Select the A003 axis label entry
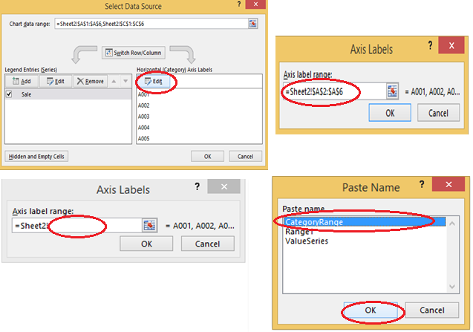The height and width of the screenshot is (332, 473). (x=144, y=117)
